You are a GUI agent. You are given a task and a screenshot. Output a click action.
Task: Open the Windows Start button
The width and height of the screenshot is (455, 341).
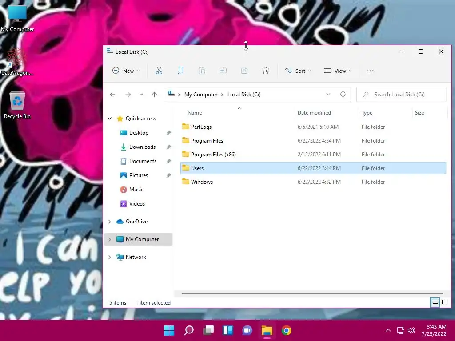169,330
